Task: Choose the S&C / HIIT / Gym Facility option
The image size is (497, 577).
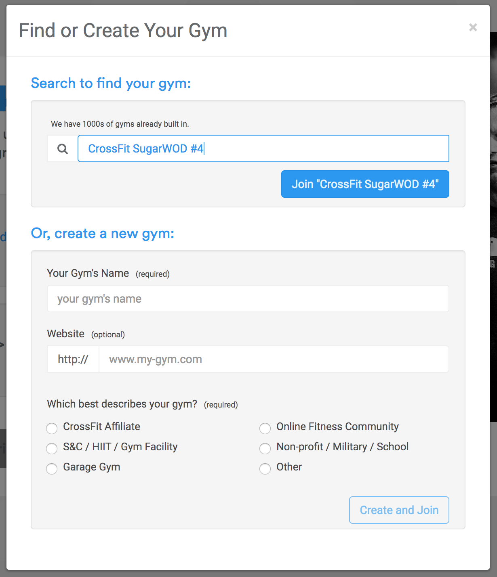Action: 52,448
